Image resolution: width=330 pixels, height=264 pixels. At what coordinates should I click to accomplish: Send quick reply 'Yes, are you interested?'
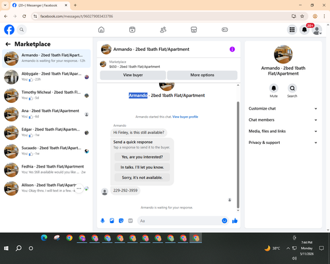point(142,157)
